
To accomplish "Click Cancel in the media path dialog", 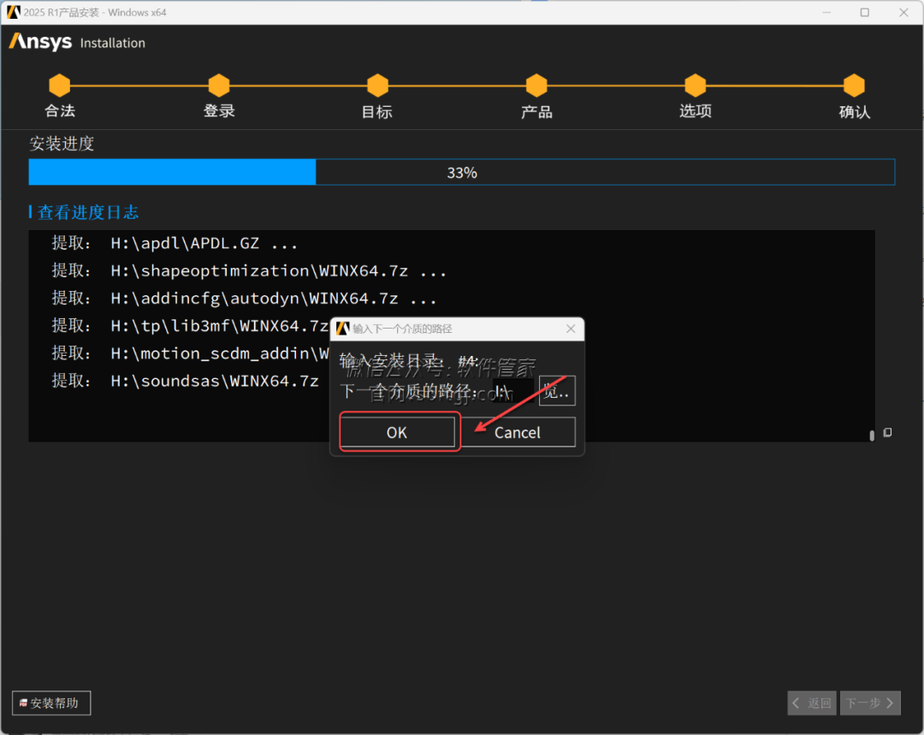I will coord(517,432).
